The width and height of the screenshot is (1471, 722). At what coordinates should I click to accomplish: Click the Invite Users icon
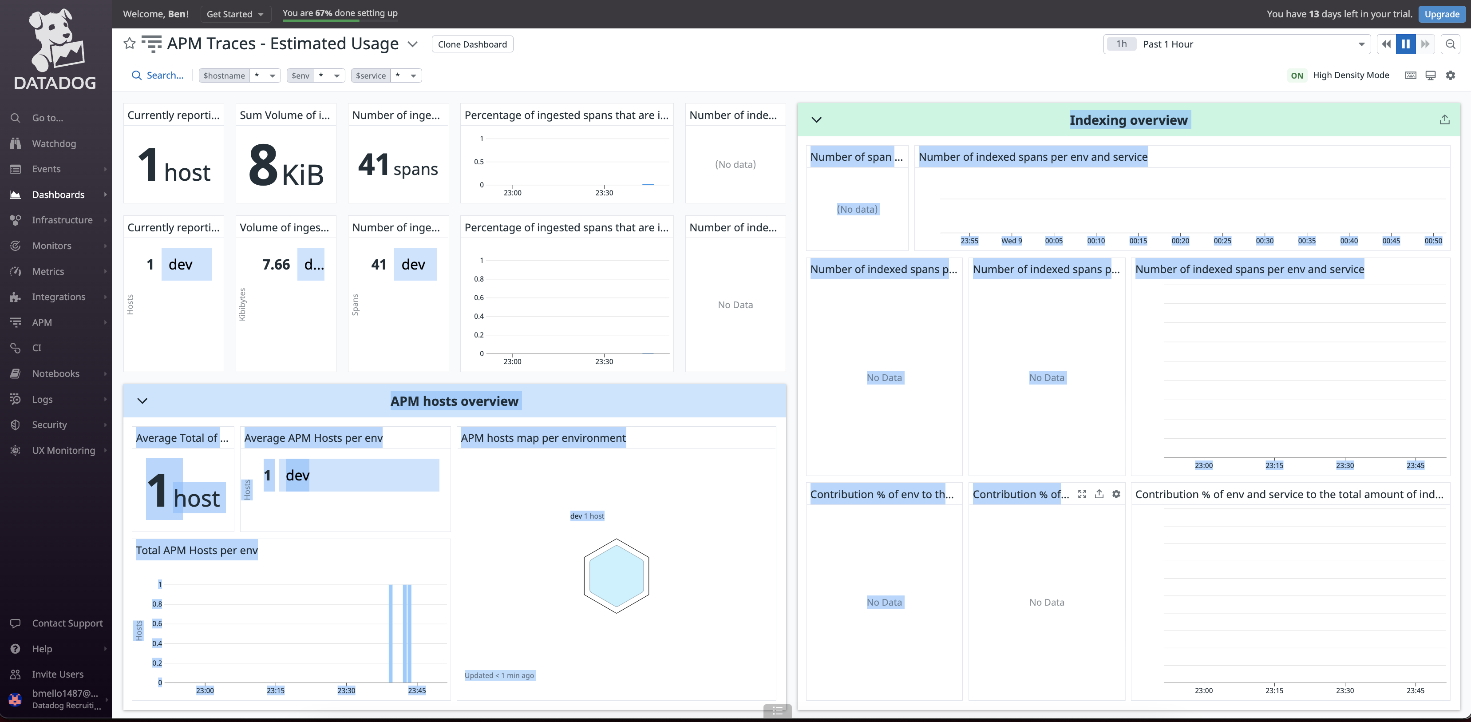tap(16, 674)
